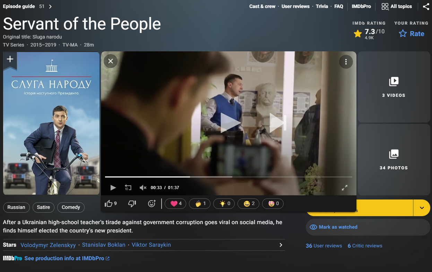The height and width of the screenshot is (272, 432).
Task: Click the 2015–2019 release years link
Action: pyautogui.click(x=43, y=45)
